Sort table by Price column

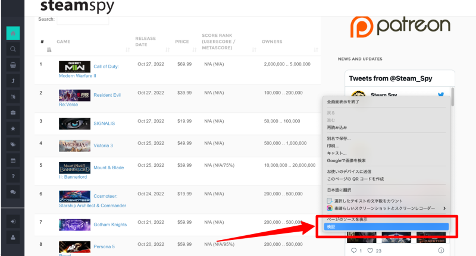pos(182,42)
